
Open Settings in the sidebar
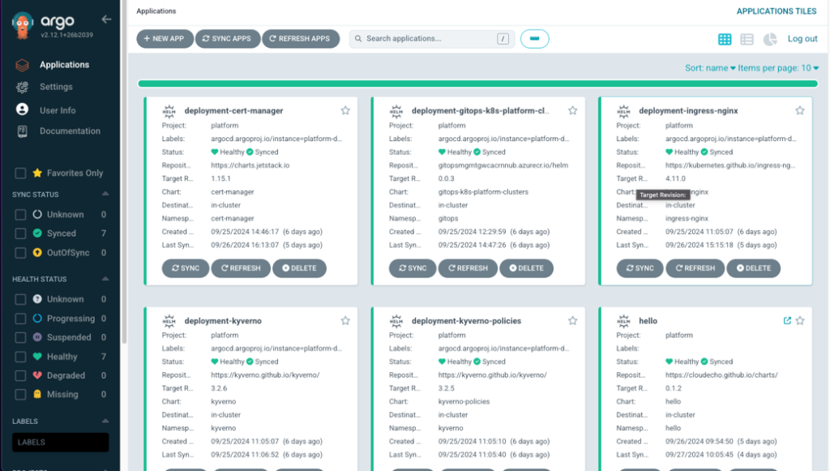point(56,87)
